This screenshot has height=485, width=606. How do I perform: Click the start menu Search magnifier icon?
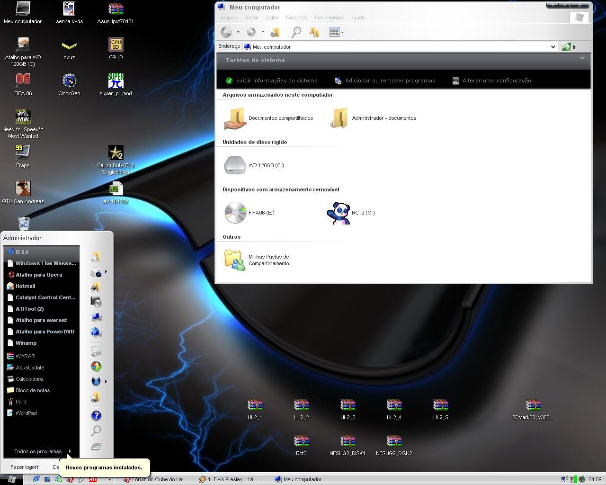pos(96,431)
